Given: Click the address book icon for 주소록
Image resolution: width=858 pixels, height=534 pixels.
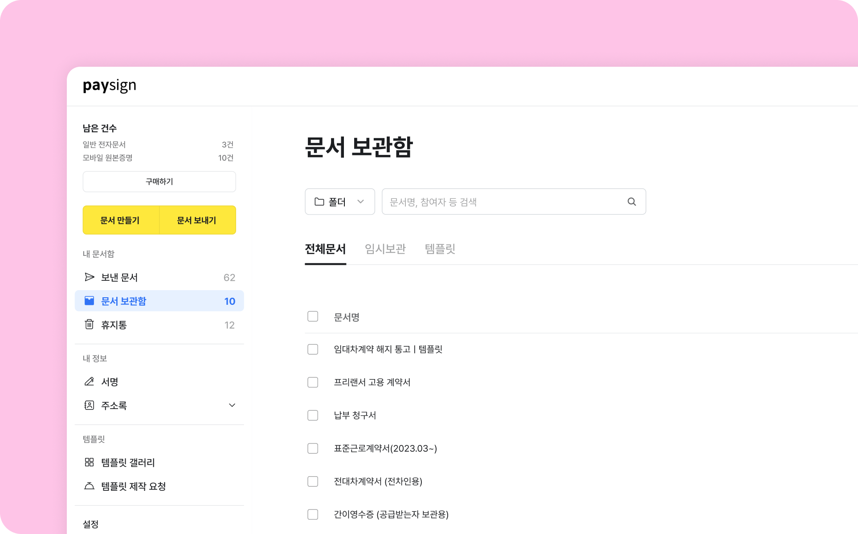Looking at the screenshot, I should click(89, 405).
